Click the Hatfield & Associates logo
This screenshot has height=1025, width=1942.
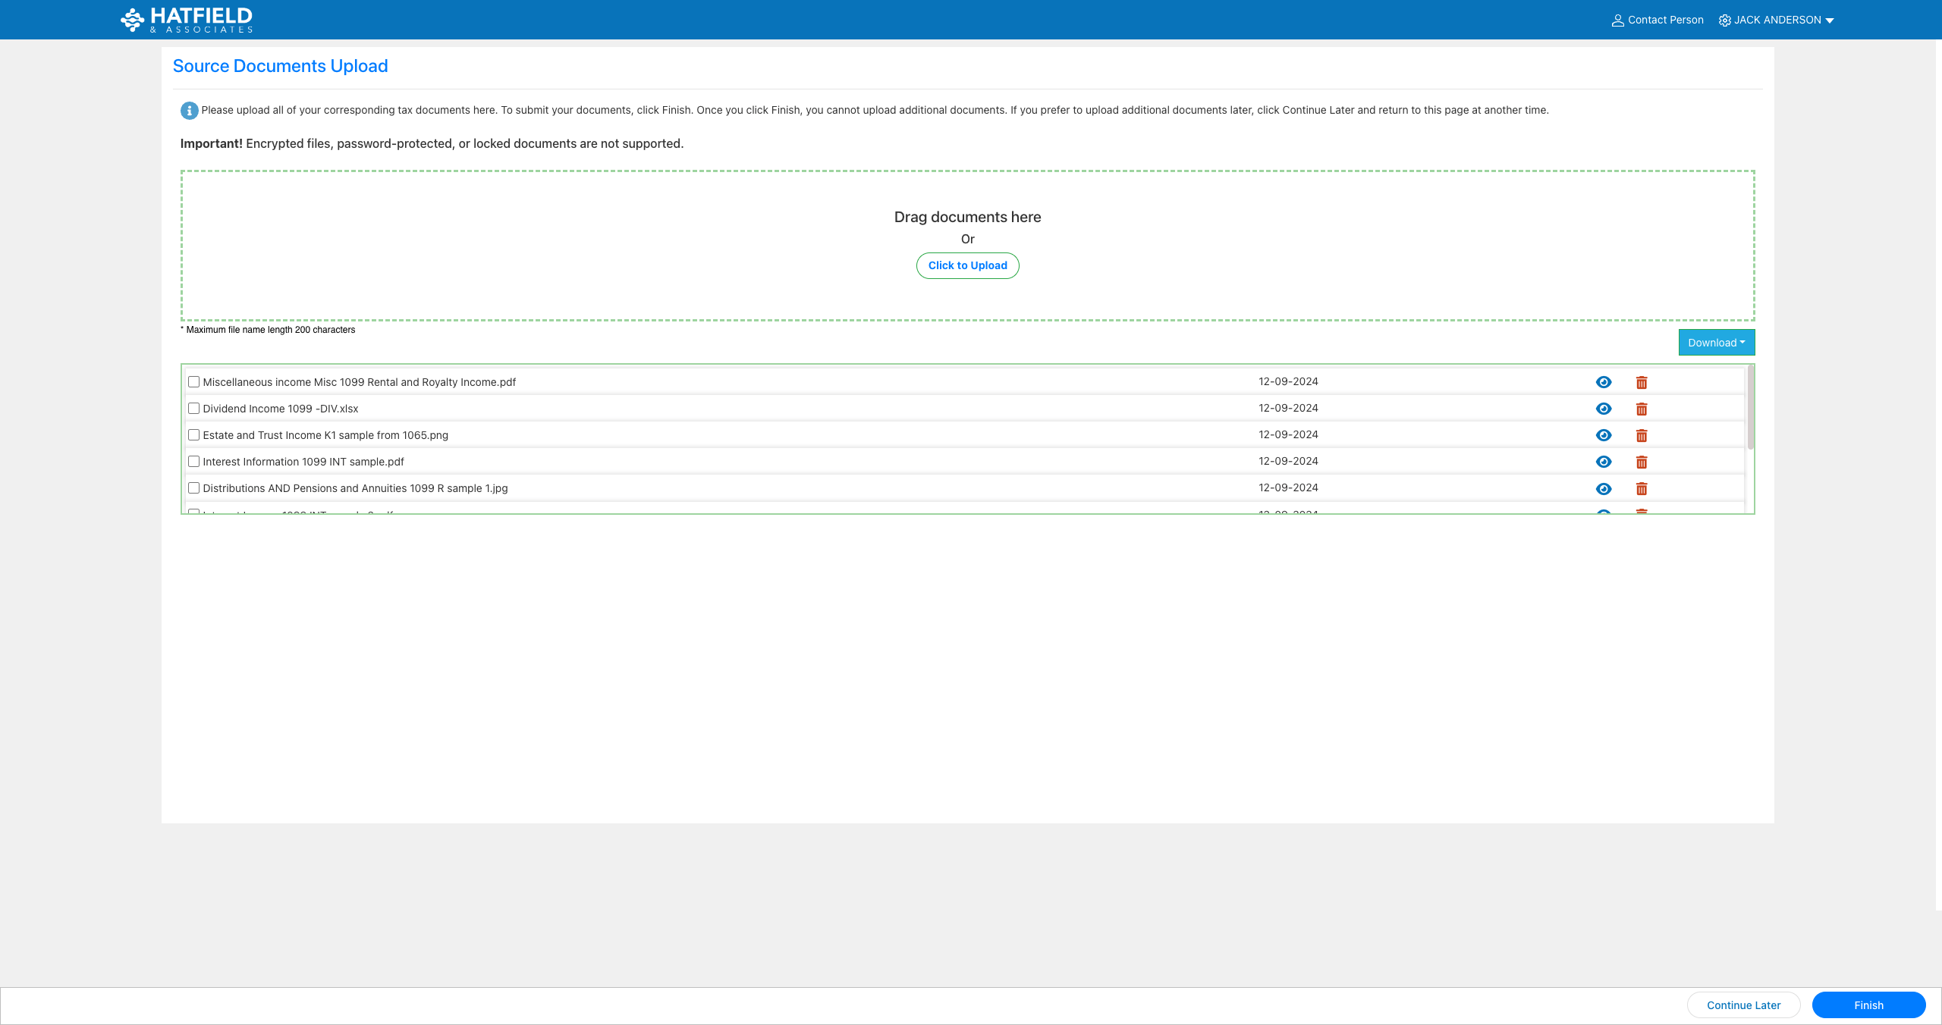184,19
